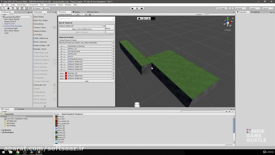Image resolution: width=275 pixels, height=155 pixels.
Task: Click the Step frame button
Action: [x=142, y=9]
